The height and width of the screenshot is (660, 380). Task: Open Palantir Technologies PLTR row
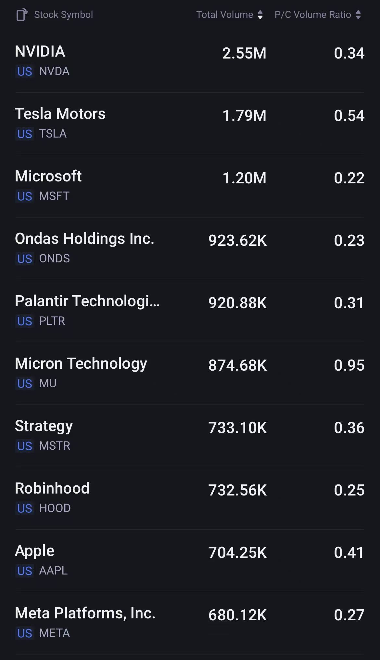point(190,311)
